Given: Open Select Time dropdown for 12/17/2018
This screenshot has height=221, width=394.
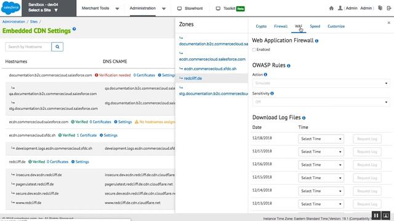Looking at the screenshot, I should coord(321,152).
